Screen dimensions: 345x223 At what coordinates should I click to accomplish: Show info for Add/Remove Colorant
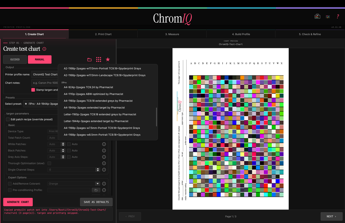[x=104, y=184]
